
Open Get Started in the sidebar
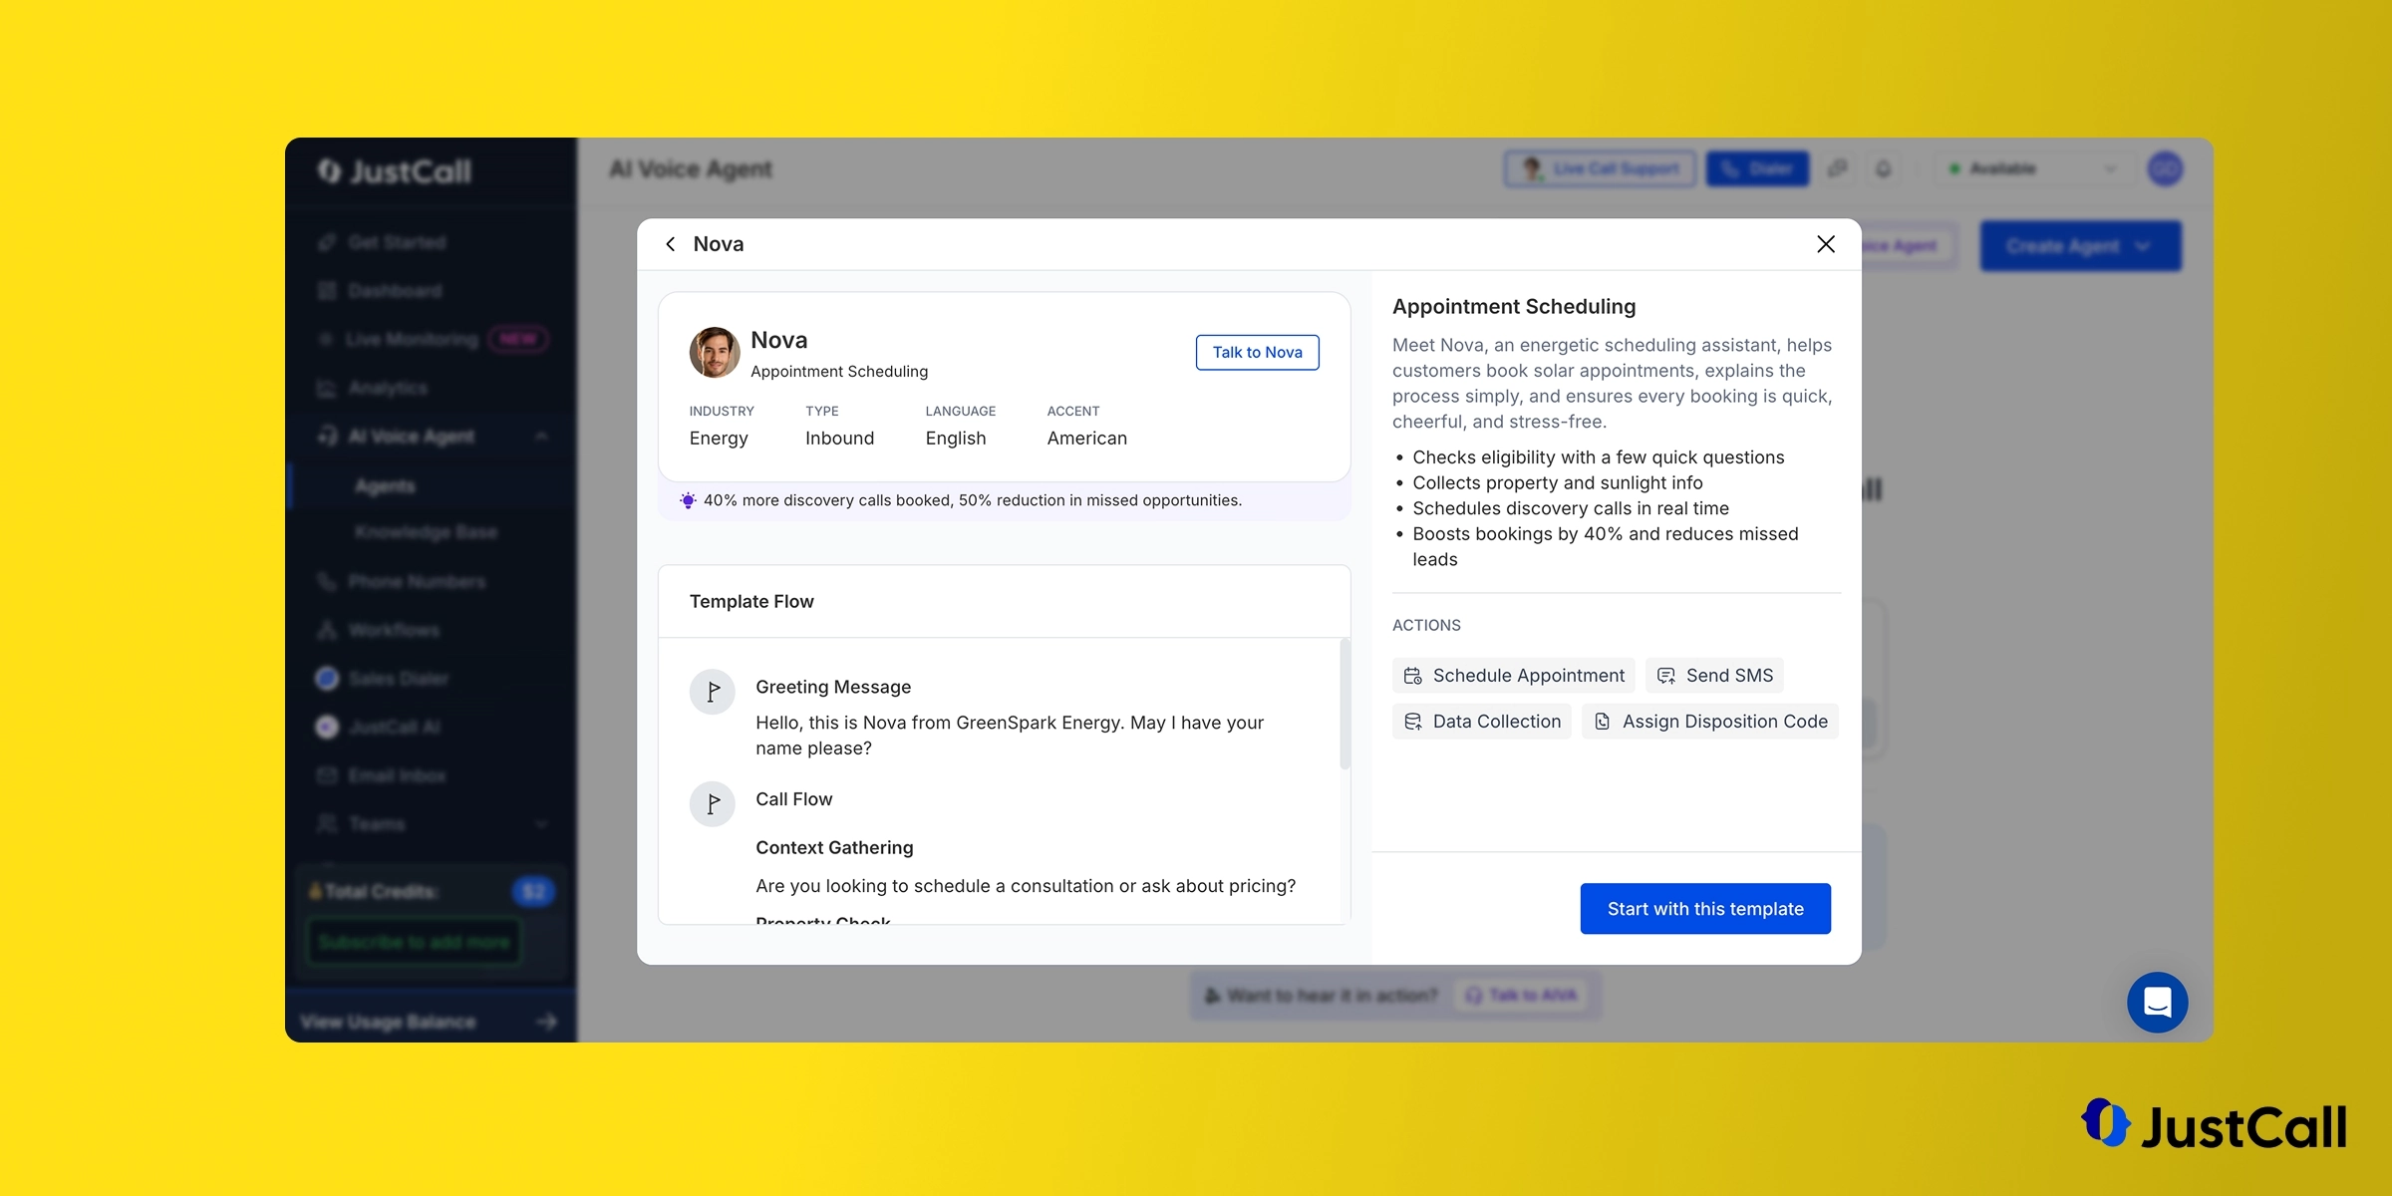[397, 242]
